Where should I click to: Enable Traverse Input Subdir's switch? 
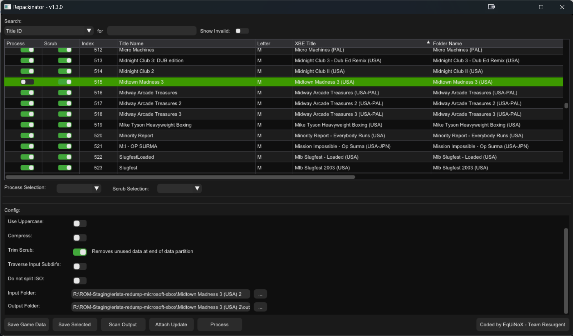point(80,266)
